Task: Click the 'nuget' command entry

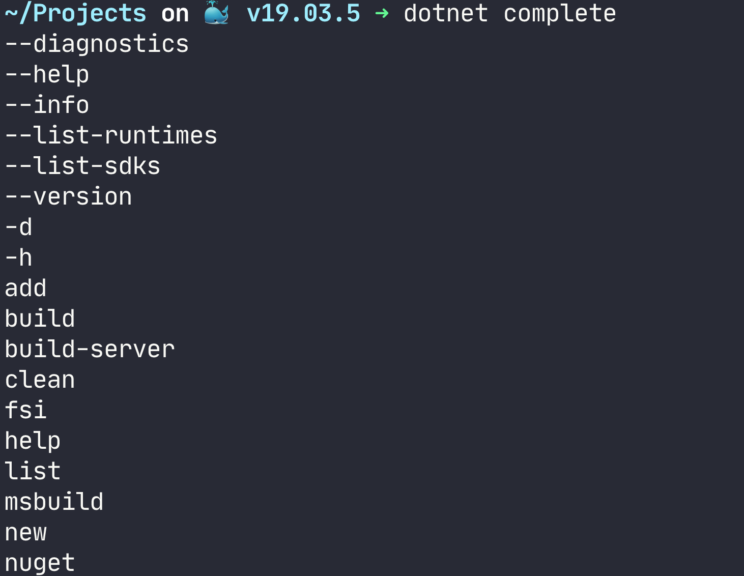Action: (40, 563)
